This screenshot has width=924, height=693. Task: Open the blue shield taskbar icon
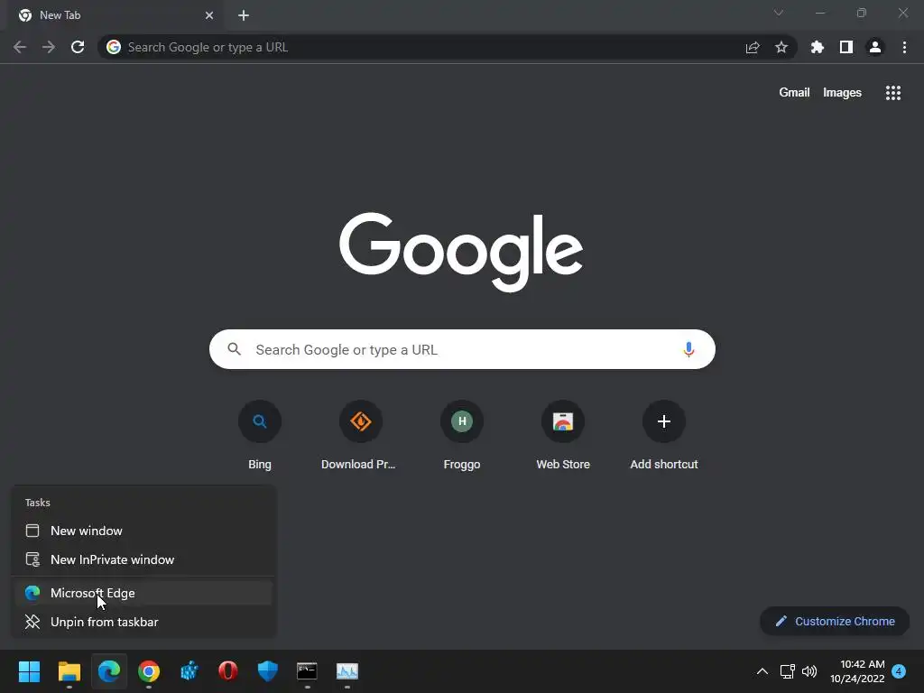coord(267,671)
